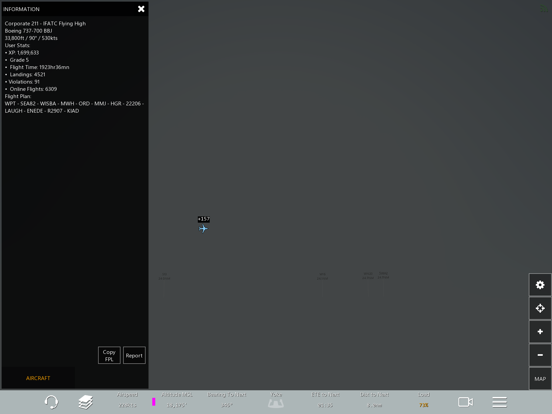Screen dimensions: 552x414
Task: Open camera view options icon
Action: tap(465, 402)
